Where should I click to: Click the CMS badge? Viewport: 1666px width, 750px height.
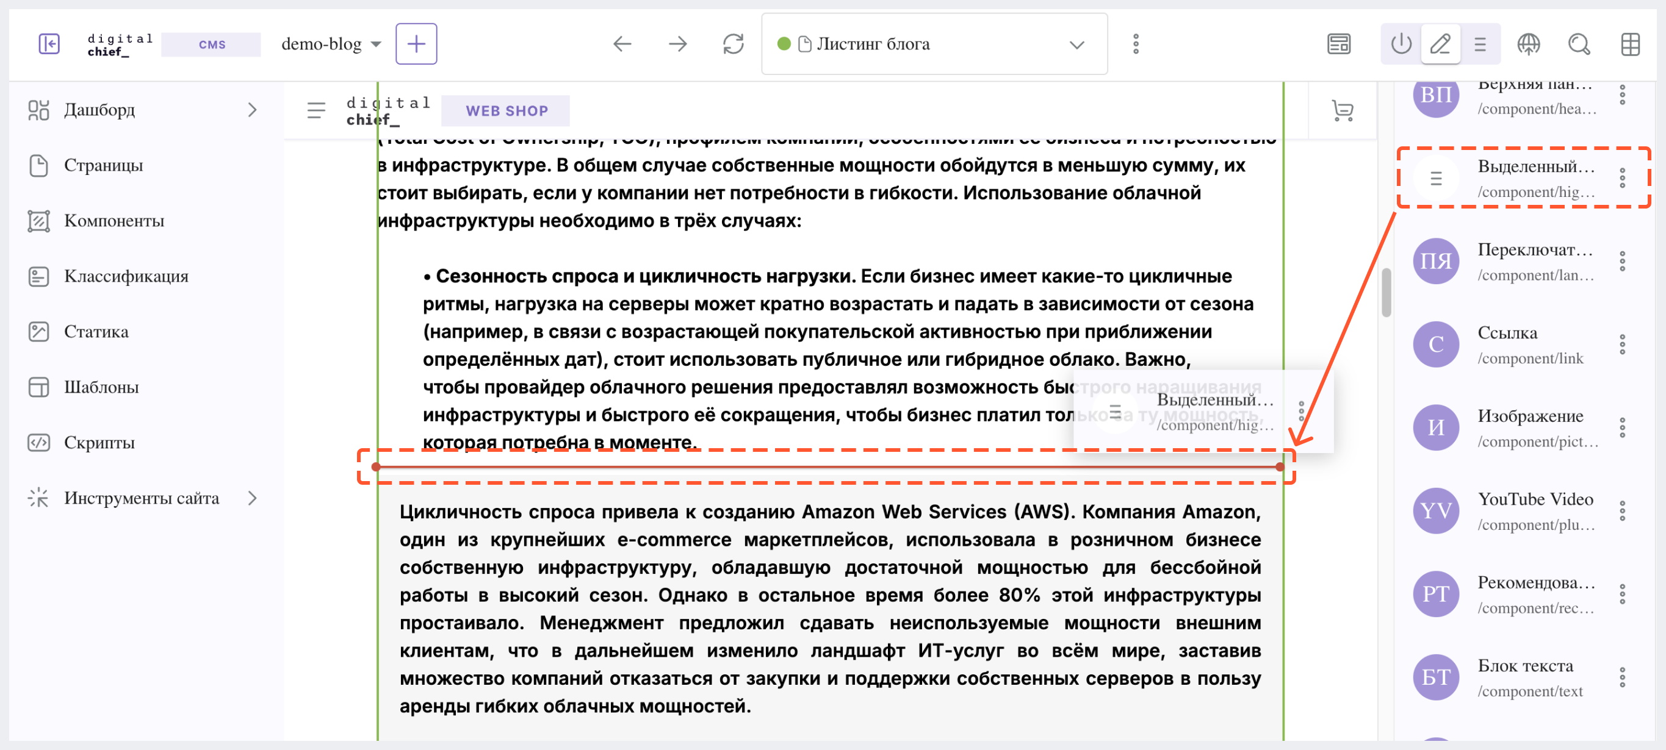pos(212,45)
